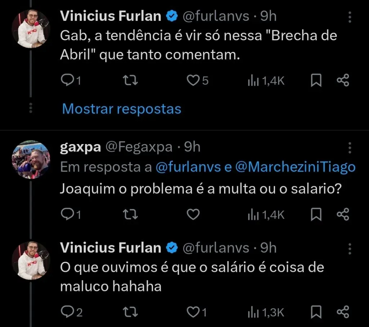Share the "Brecha de Abril" tweet
Image resolution: width=369 pixels, height=327 pixels.
[343, 81]
